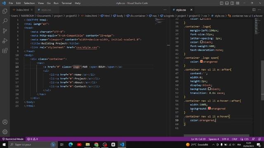
Task: Open the Explorer view in activity bar
Action: click(x=5, y=11)
